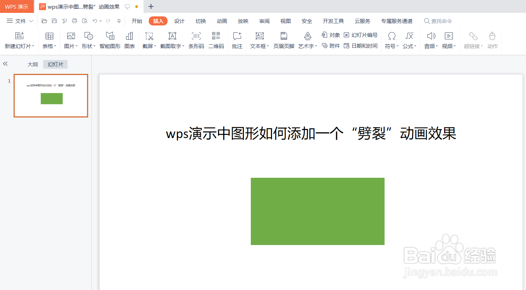The image size is (526, 290).
Task: Add a comment with 批注 icon
Action: (x=237, y=36)
